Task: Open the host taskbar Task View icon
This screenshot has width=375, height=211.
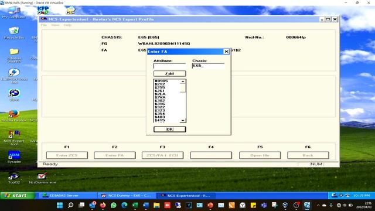Action: [81, 205]
